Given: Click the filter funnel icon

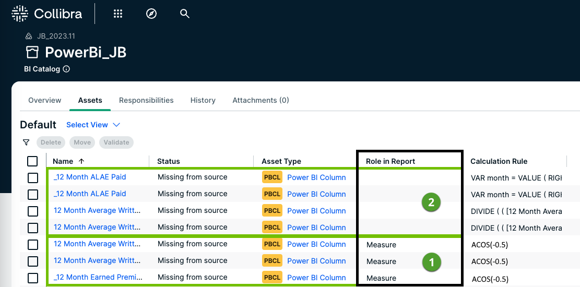Looking at the screenshot, I should pos(26,142).
